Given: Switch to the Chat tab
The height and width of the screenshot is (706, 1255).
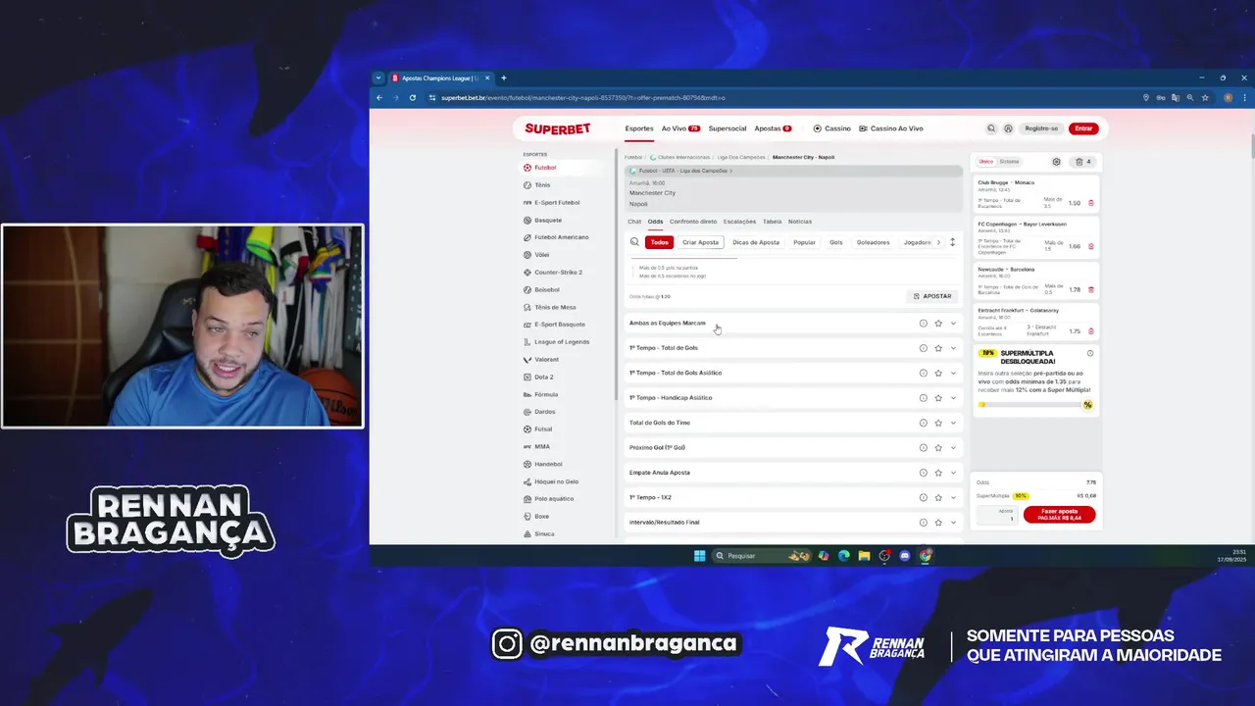Looking at the screenshot, I should (x=634, y=222).
